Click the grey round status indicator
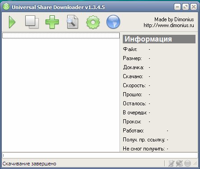This screenshot has height=169, width=200. tap(187, 164)
